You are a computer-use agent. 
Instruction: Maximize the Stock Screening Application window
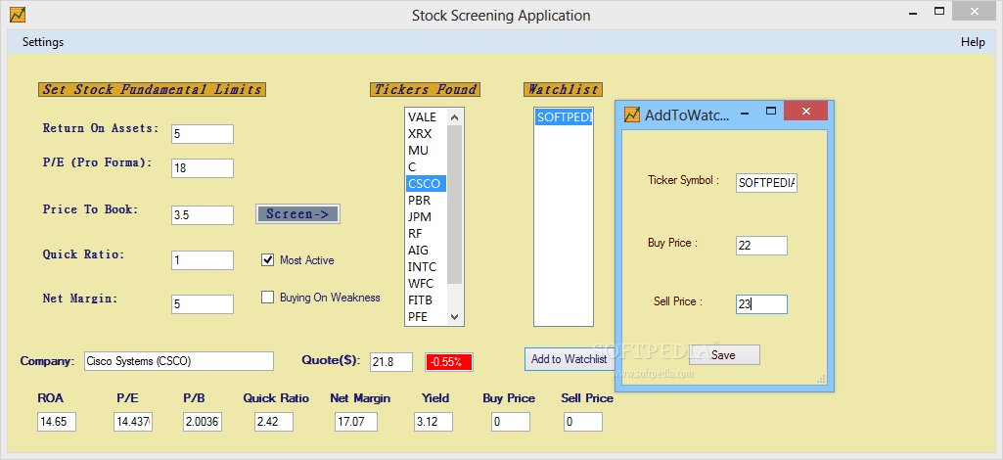pos(939,11)
